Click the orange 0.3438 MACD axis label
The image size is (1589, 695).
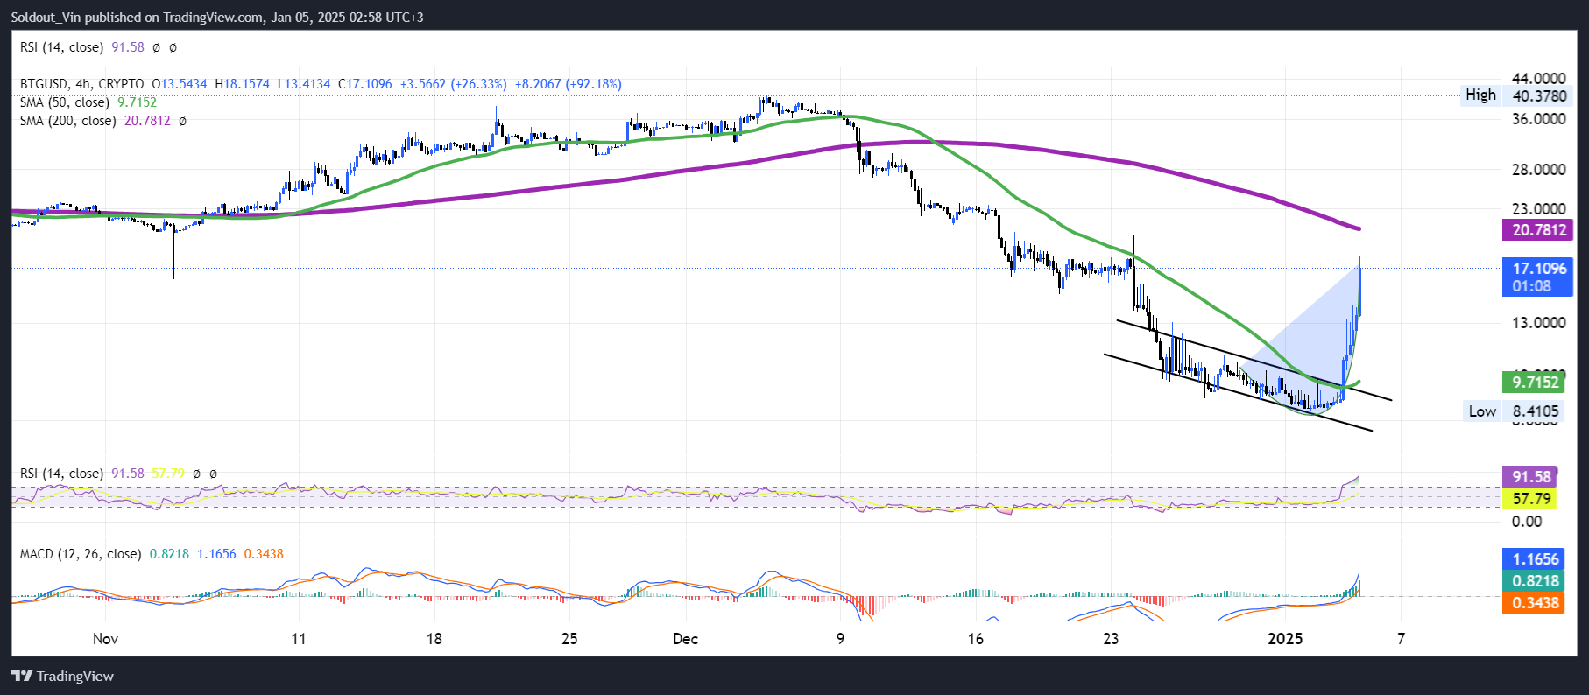pos(1535,603)
